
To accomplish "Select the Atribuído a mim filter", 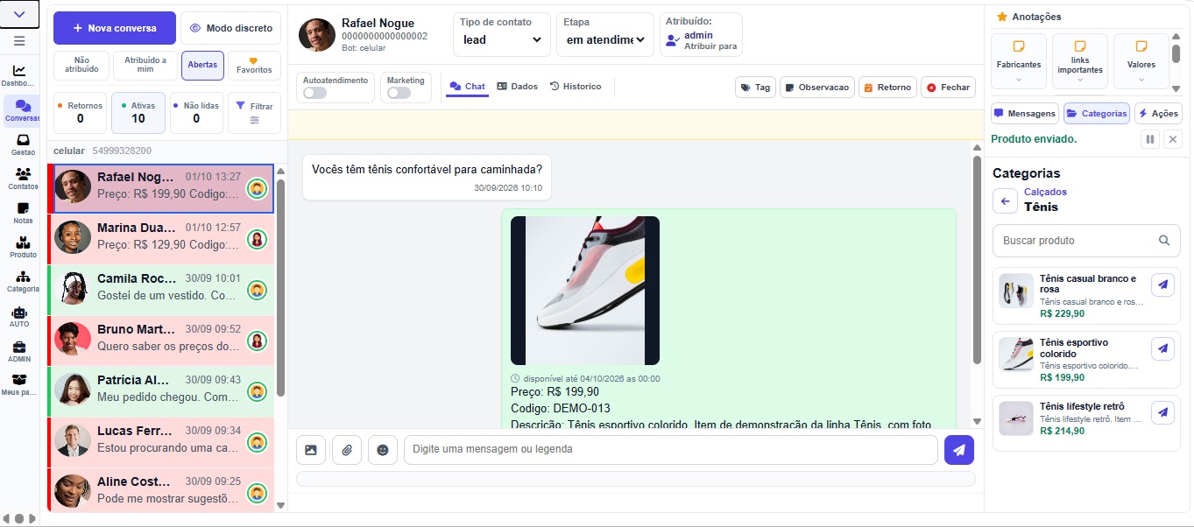I will click(x=145, y=66).
